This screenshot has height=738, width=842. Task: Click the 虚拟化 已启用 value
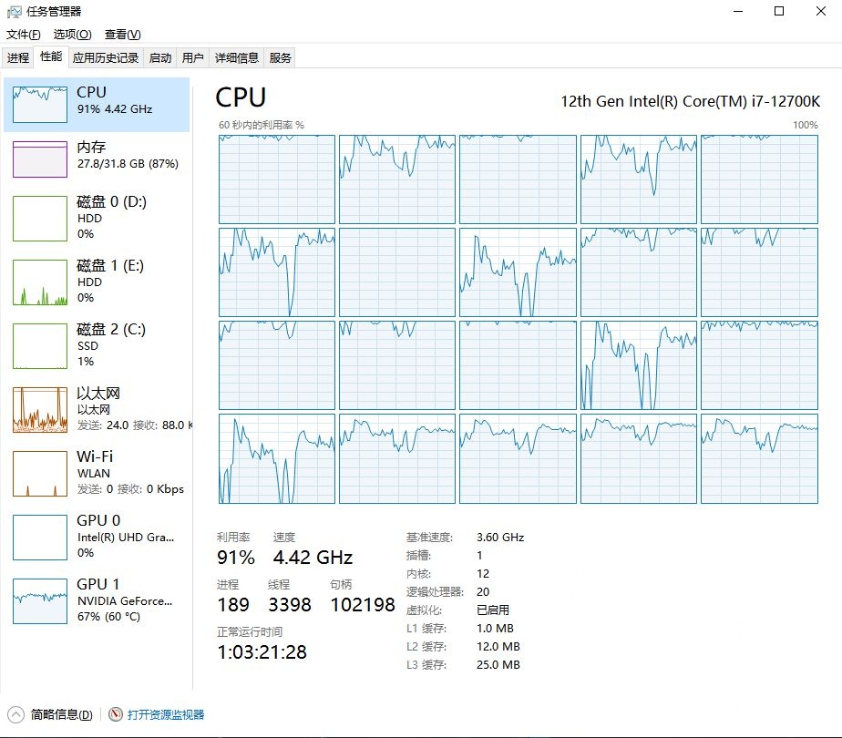point(493,610)
